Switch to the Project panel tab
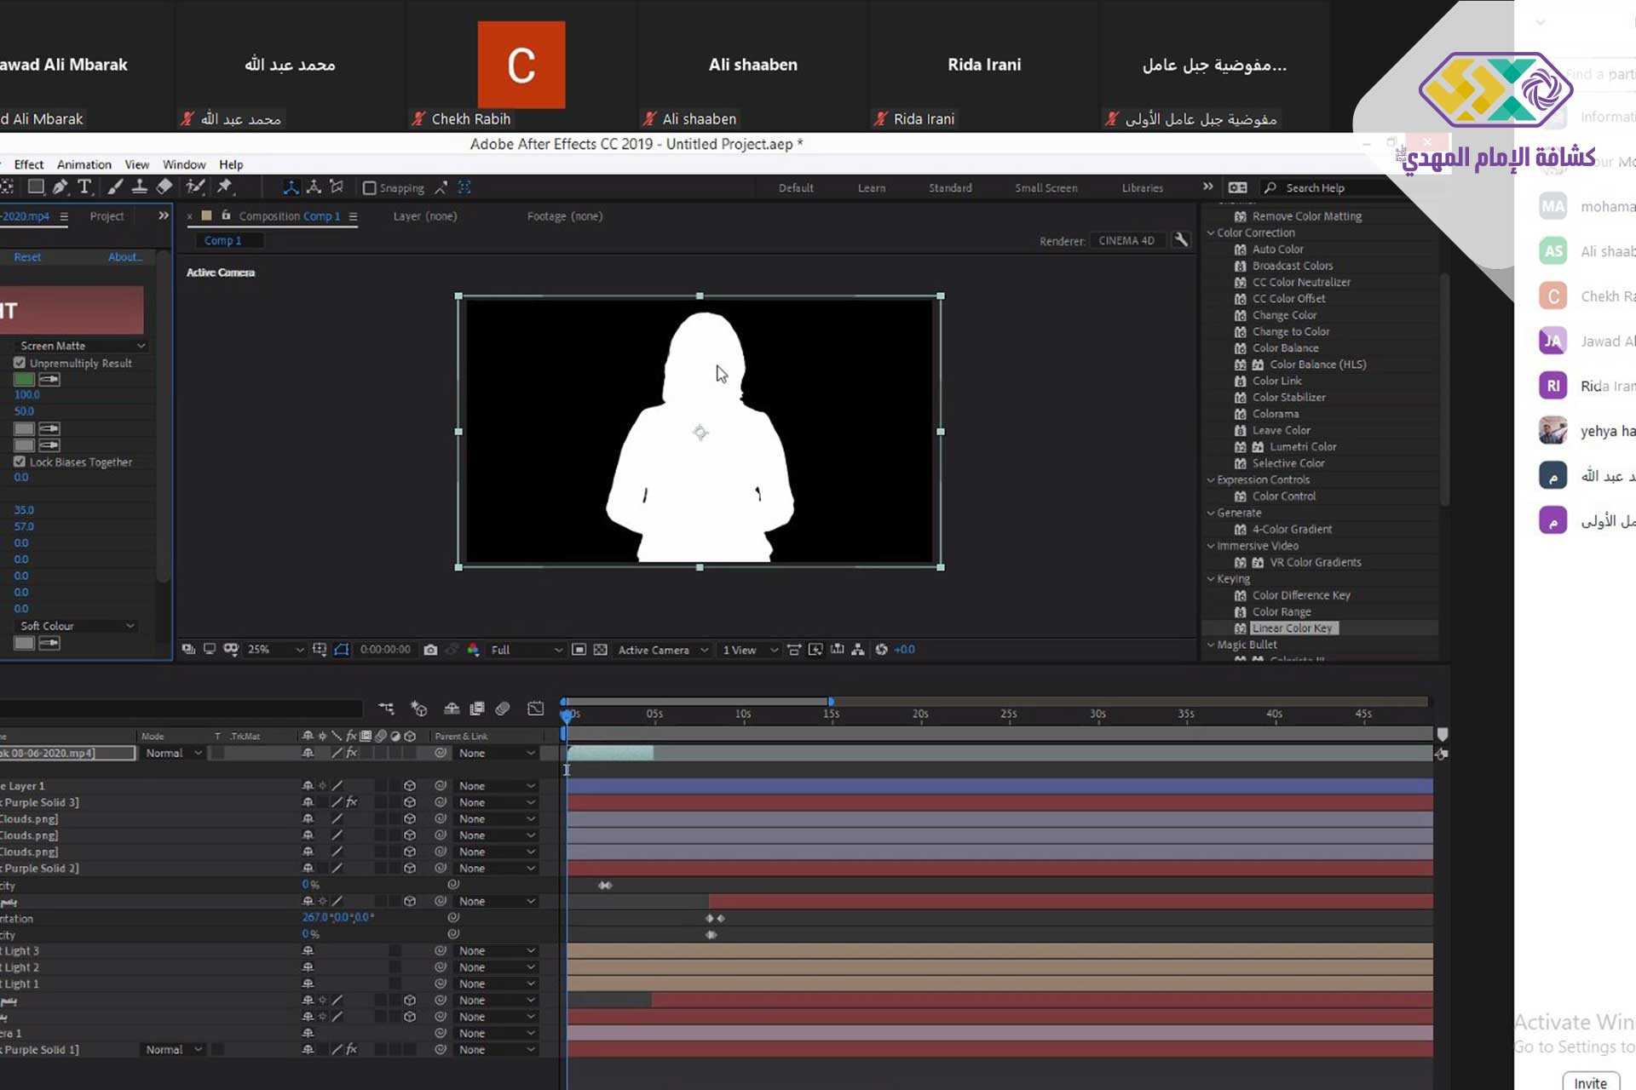The height and width of the screenshot is (1090, 1636). pyautogui.click(x=107, y=216)
